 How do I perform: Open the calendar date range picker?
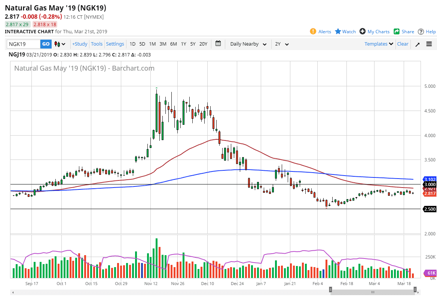(x=218, y=44)
